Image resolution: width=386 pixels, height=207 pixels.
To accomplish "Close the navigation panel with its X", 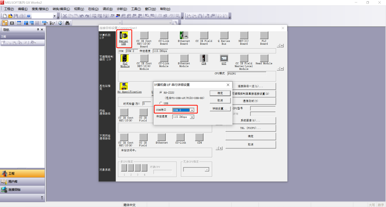I will pos(42,30).
